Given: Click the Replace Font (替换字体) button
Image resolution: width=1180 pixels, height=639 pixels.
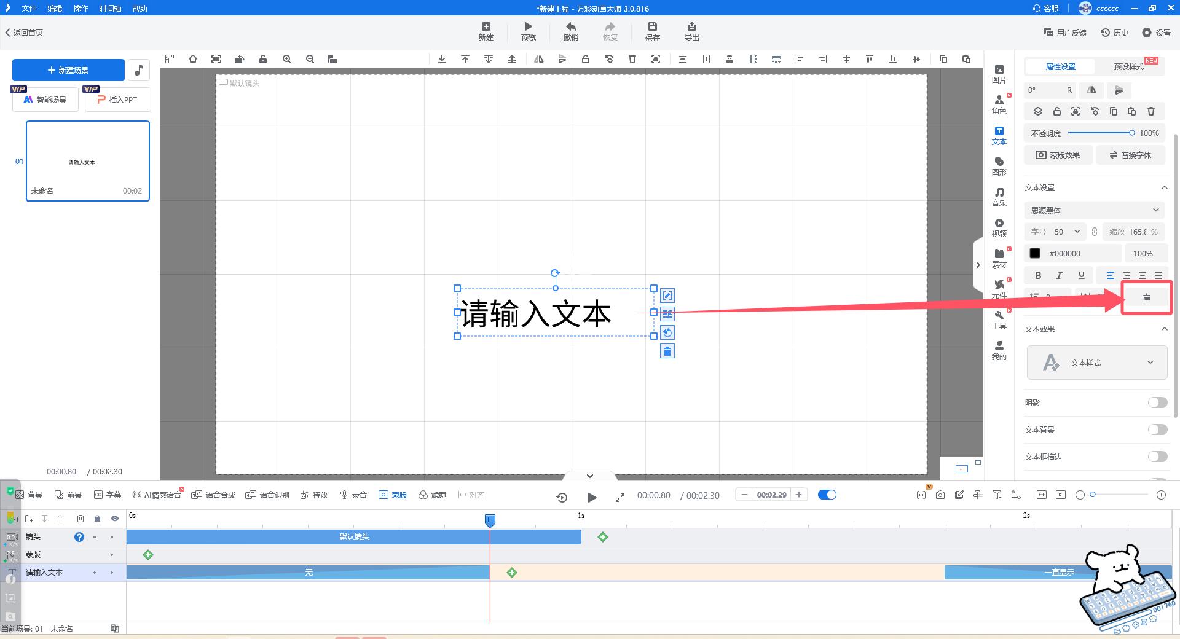Looking at the screenshot, I should coord(1130,155).
